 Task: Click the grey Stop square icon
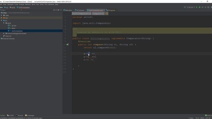click(205, 7)
